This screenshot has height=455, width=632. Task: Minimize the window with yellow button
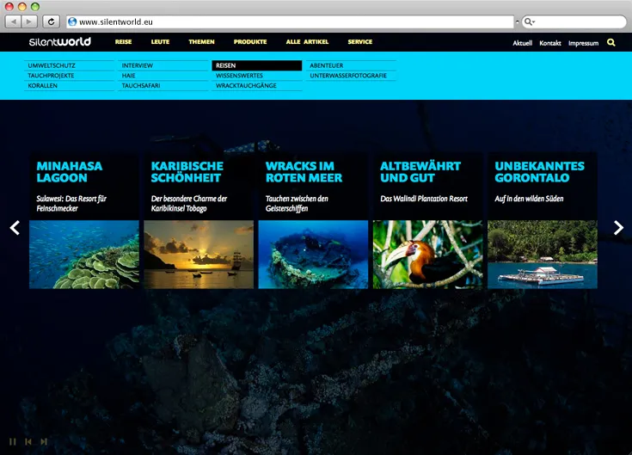pos(22,6)
